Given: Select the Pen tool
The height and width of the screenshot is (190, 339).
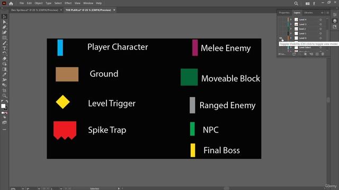Looking at the screenshot, I should click(4, 27).
